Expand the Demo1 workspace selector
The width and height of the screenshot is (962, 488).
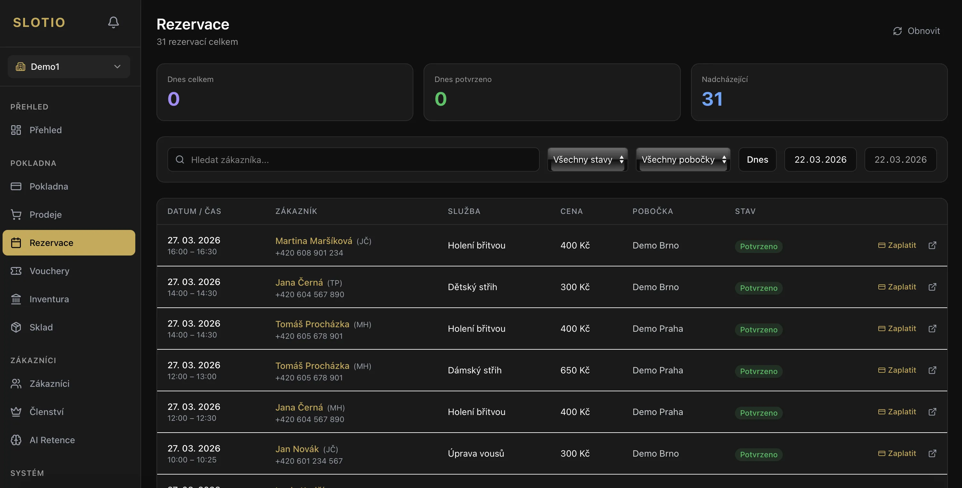point(69,67)
